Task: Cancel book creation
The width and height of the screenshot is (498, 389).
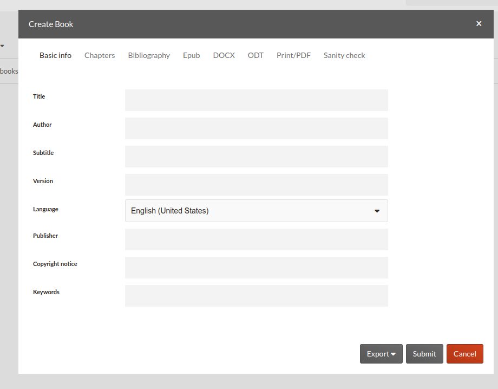Action: (x=464, y=354)
